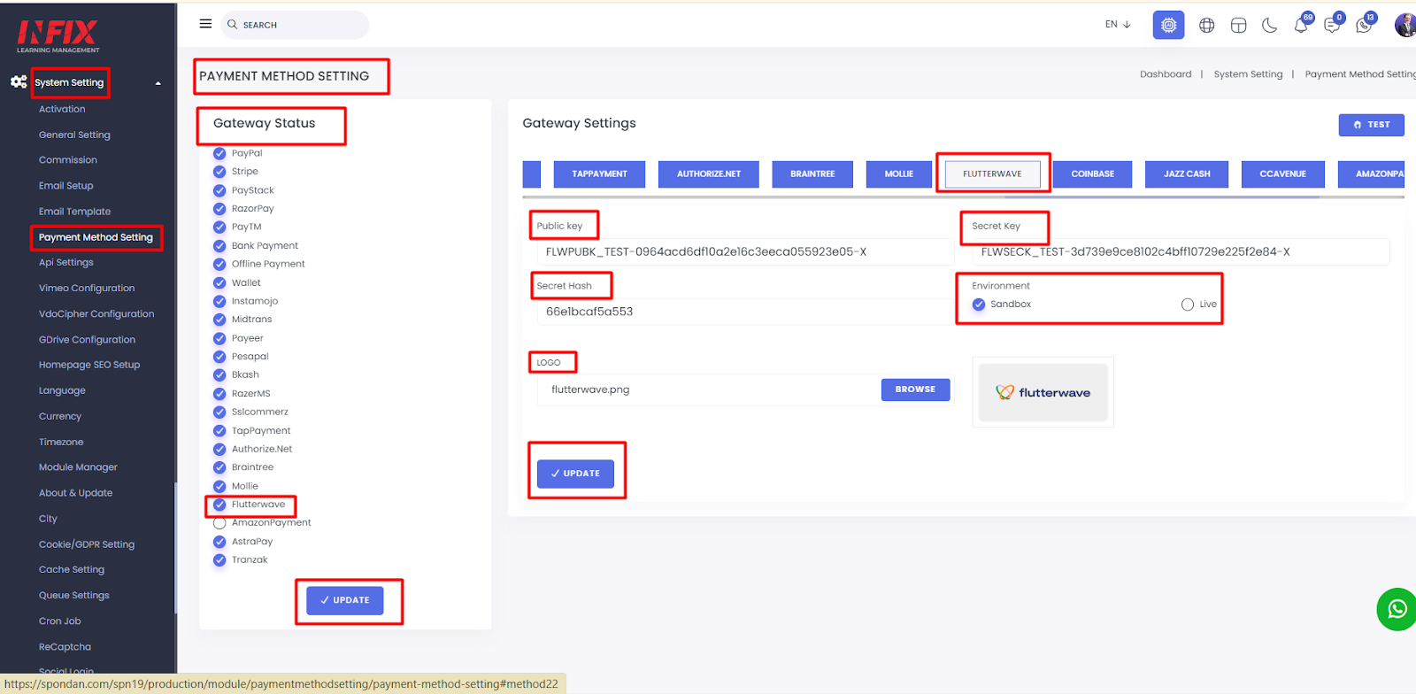Open the EN language dropdown
Image resolution: width=1416 pixels, height=694 pixels.
[x=1118, y=25]
